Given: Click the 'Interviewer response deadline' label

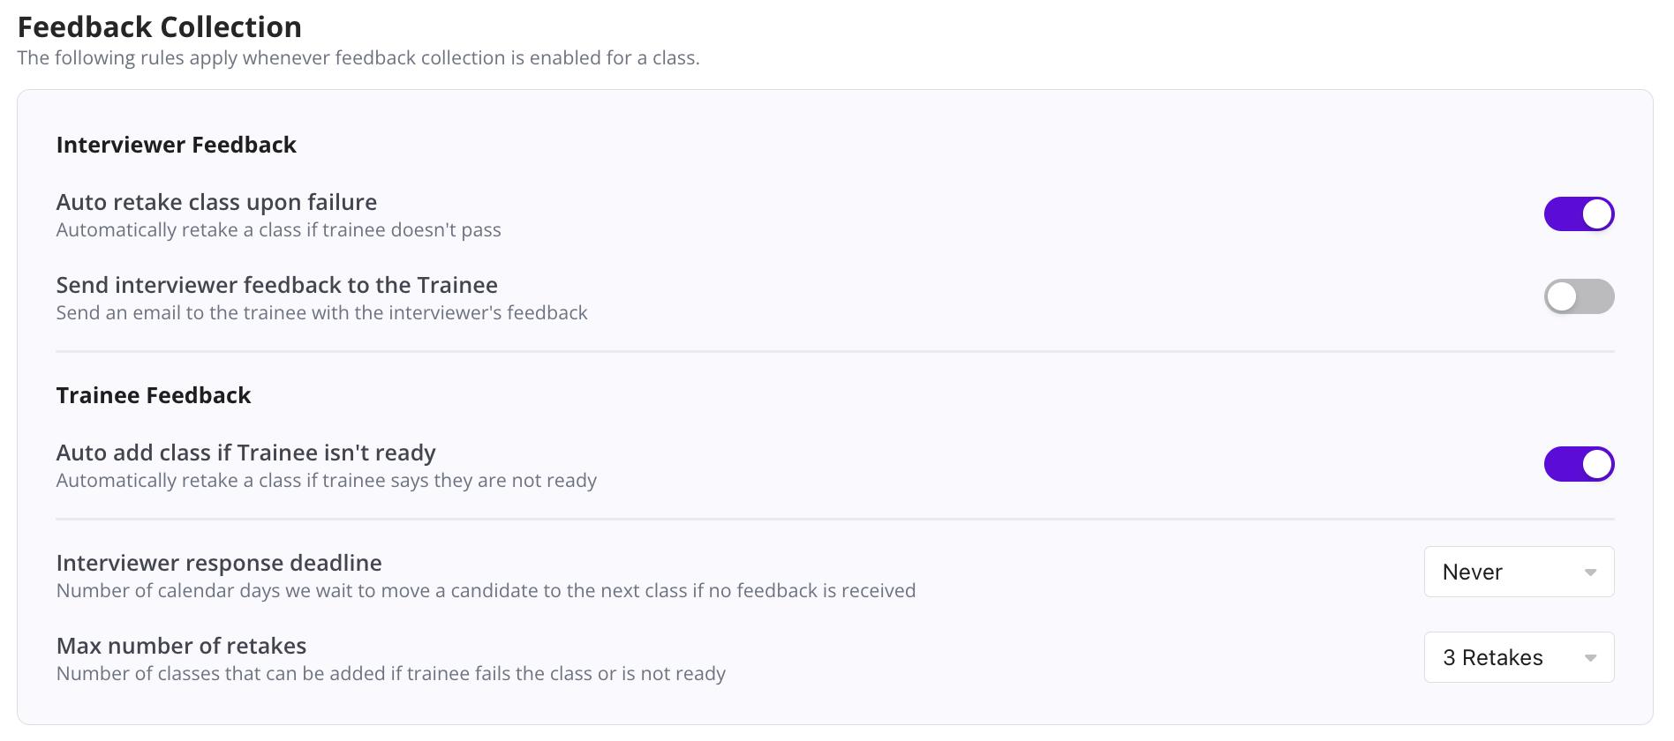Looking at the screenshot, I should (219, 563).
